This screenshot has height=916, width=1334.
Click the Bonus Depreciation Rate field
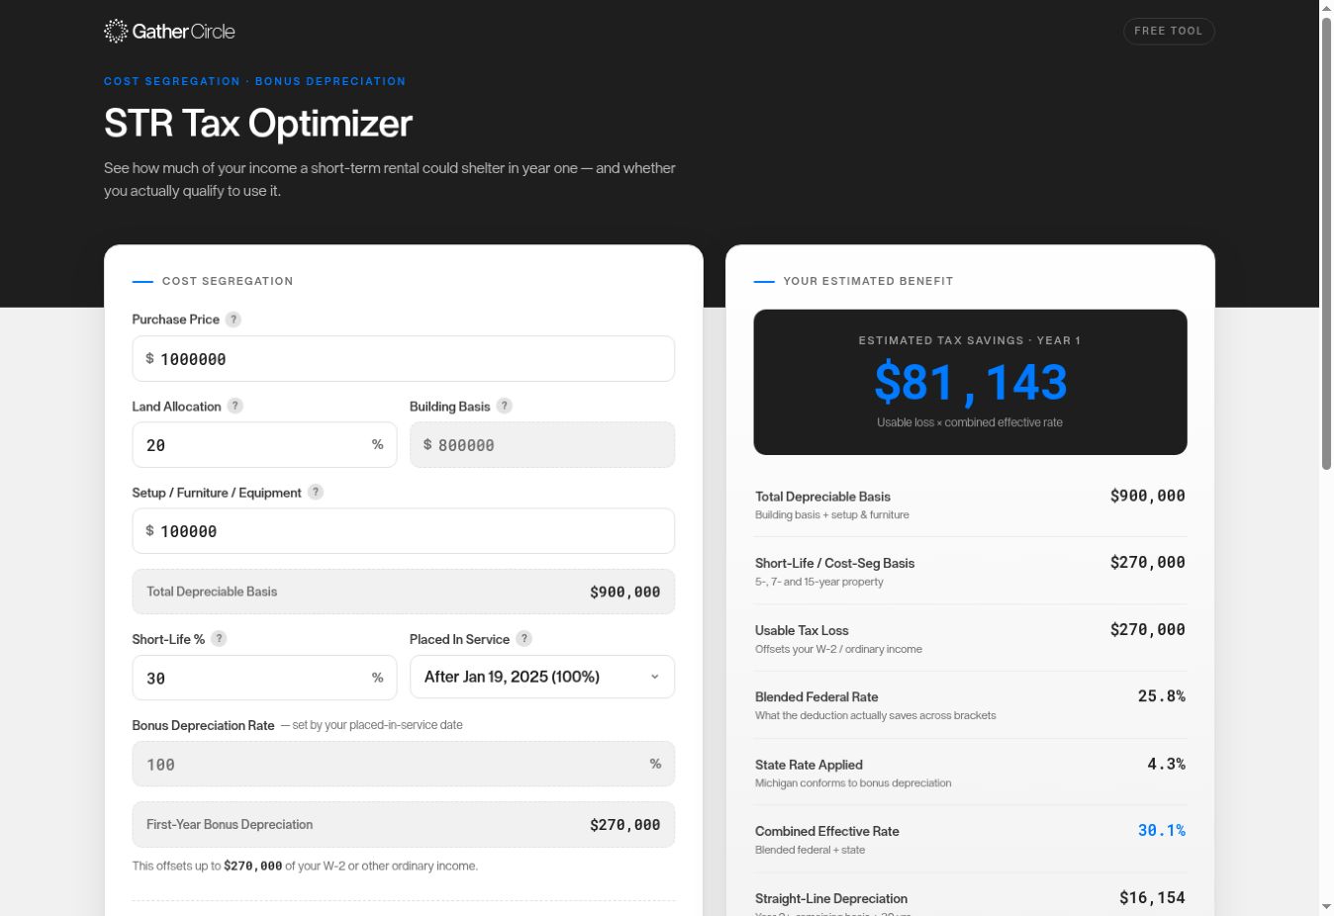pos(404,764)
